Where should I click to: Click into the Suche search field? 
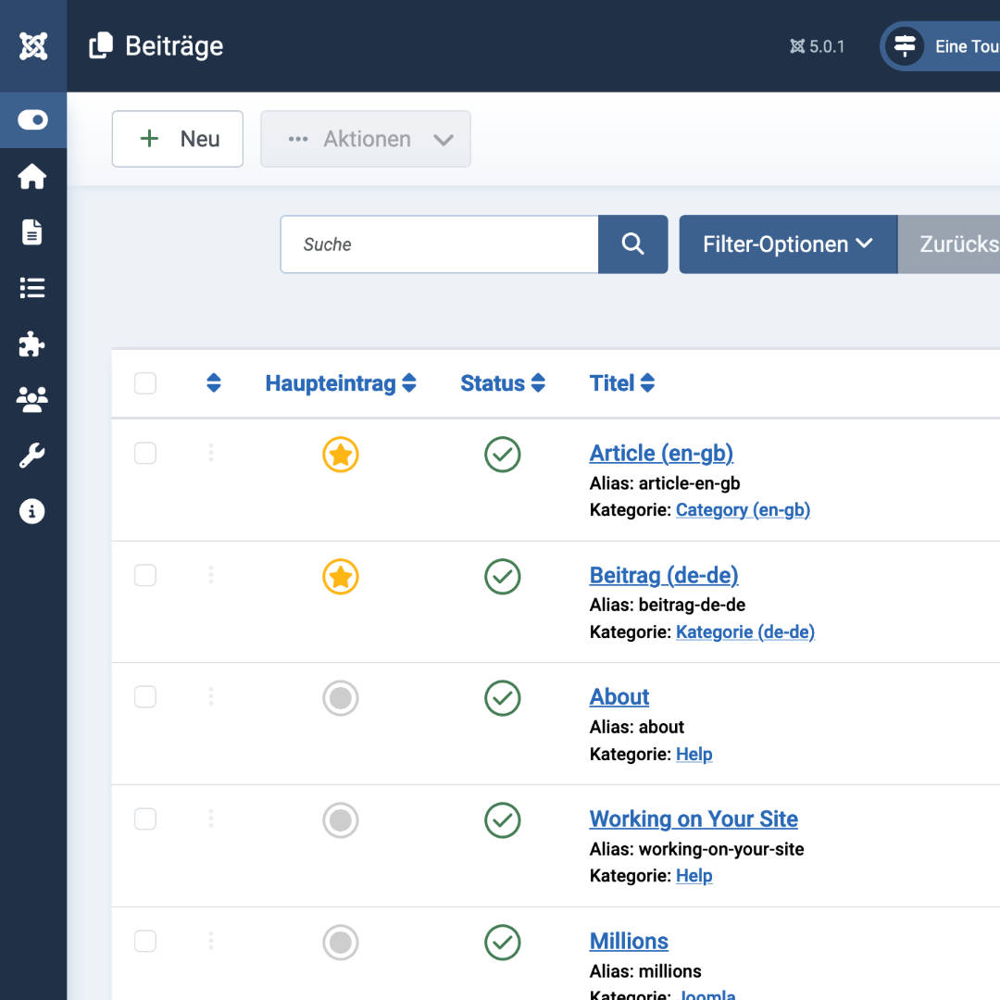[x=440, y=244]
